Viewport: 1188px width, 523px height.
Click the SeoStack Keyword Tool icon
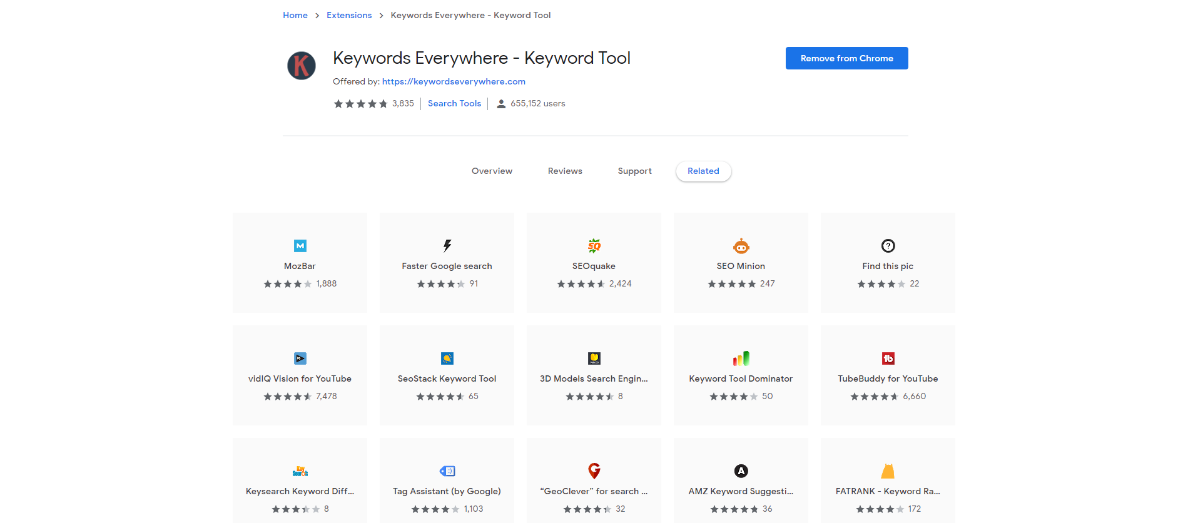(447, 358)
